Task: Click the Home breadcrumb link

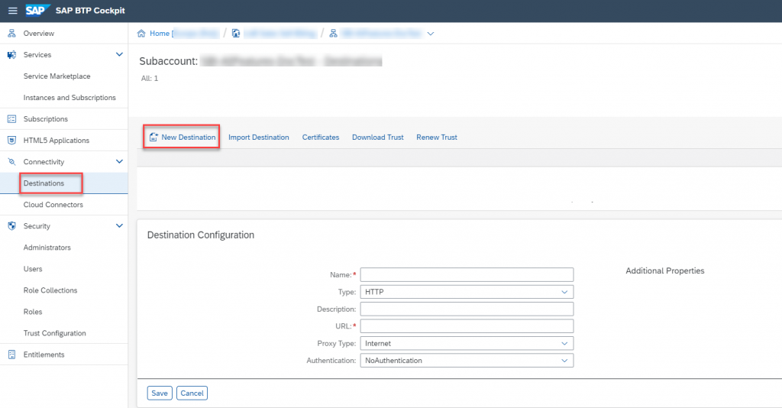Action: click(160, 34)
